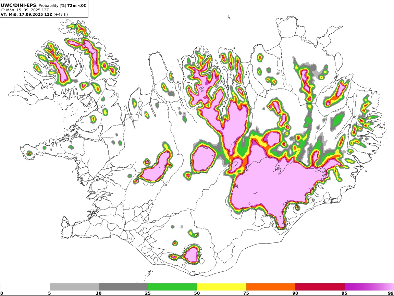
Task: Click the yellow 50-75% legend swatch
Action: (222, 287)
